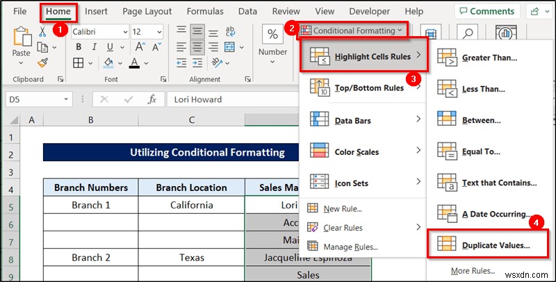This screenshot has height=282, width=556.
Task: Switch to the Review tab
Action: [286, 11]
